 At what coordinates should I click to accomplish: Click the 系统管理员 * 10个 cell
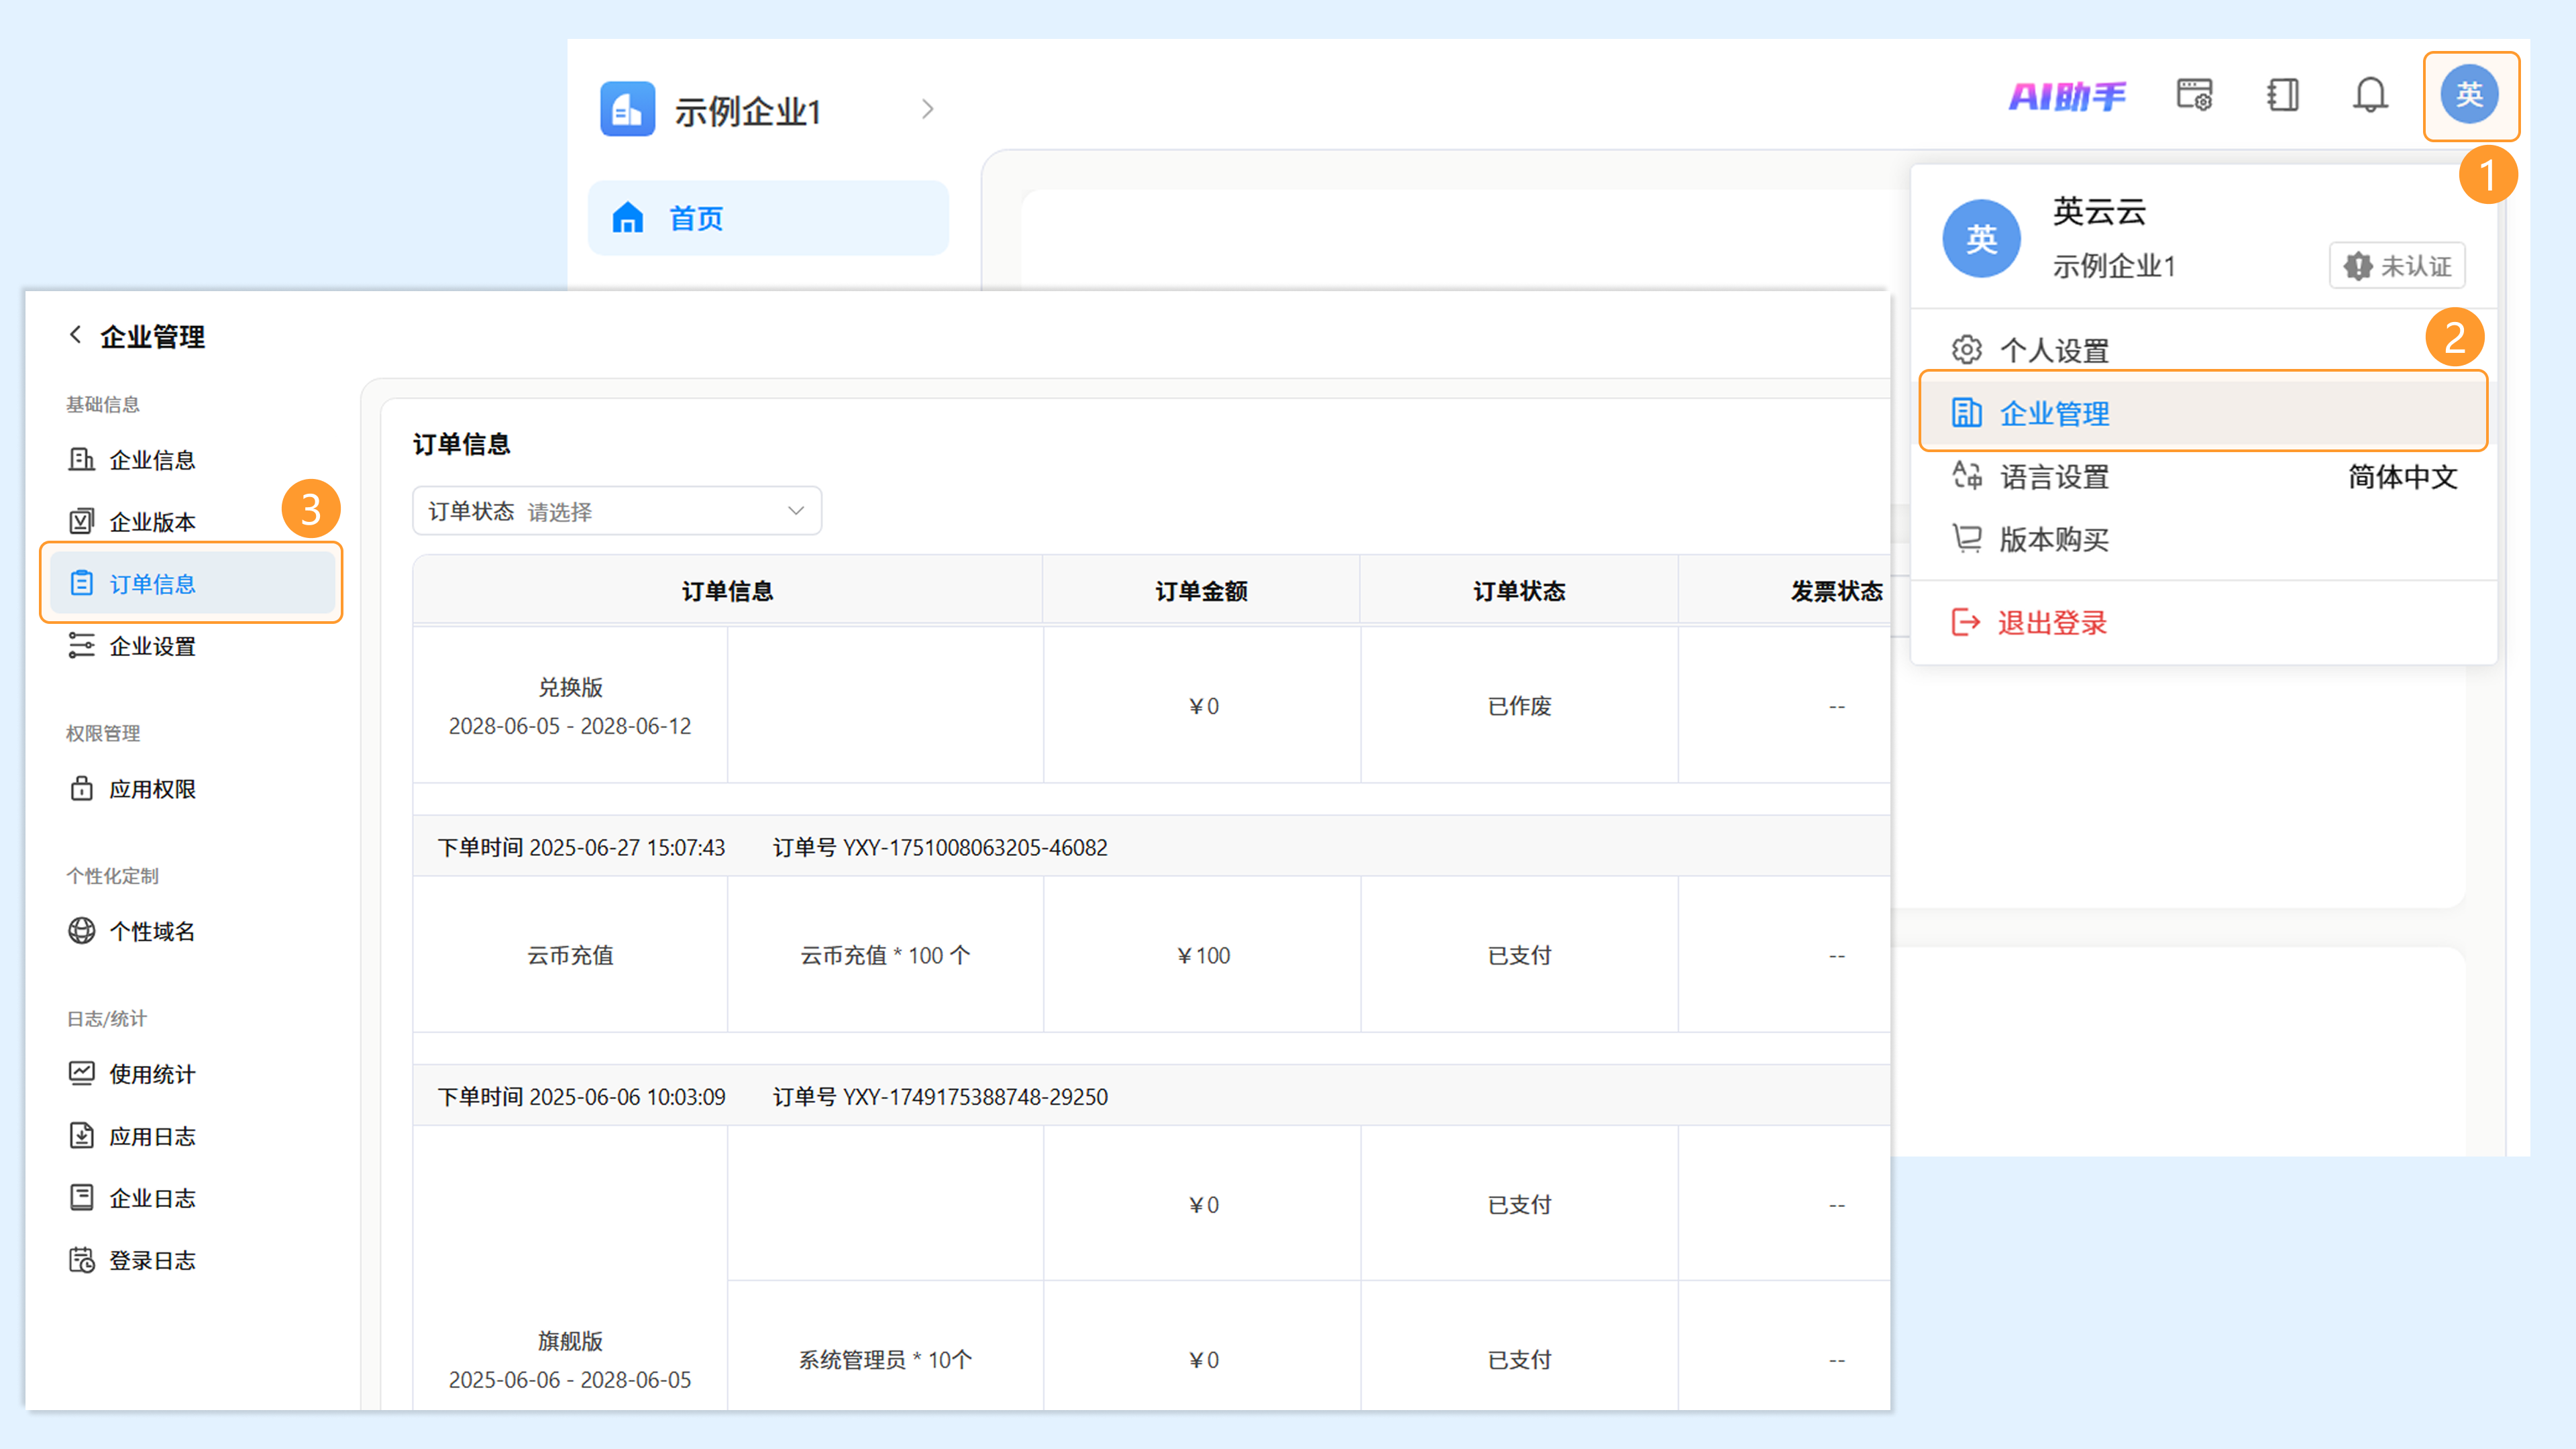point(885,1359)
